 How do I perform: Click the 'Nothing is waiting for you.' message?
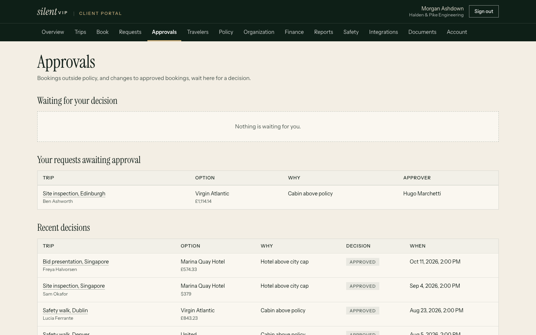pyautogui.click(x=268, y=127)
